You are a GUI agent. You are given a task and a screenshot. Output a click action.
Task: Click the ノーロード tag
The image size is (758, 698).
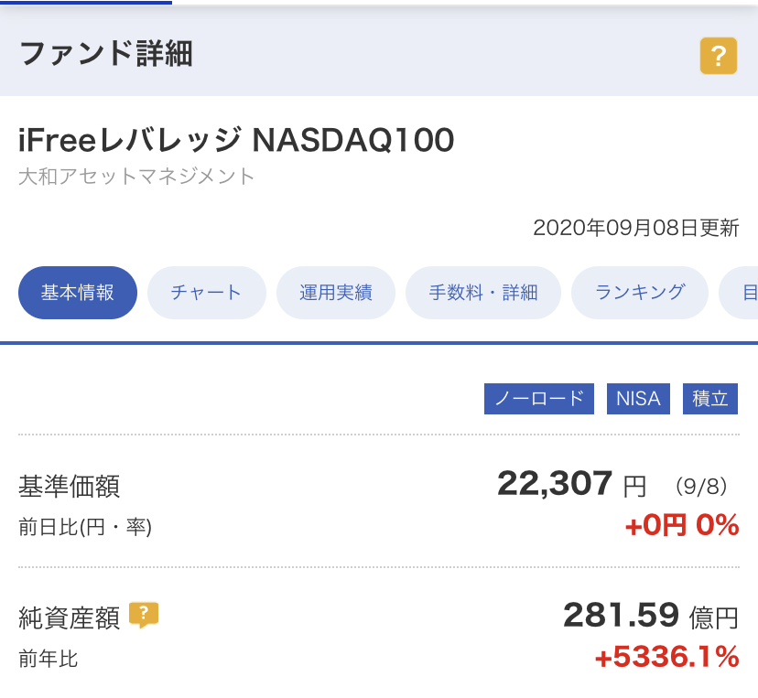click(539, 399)
